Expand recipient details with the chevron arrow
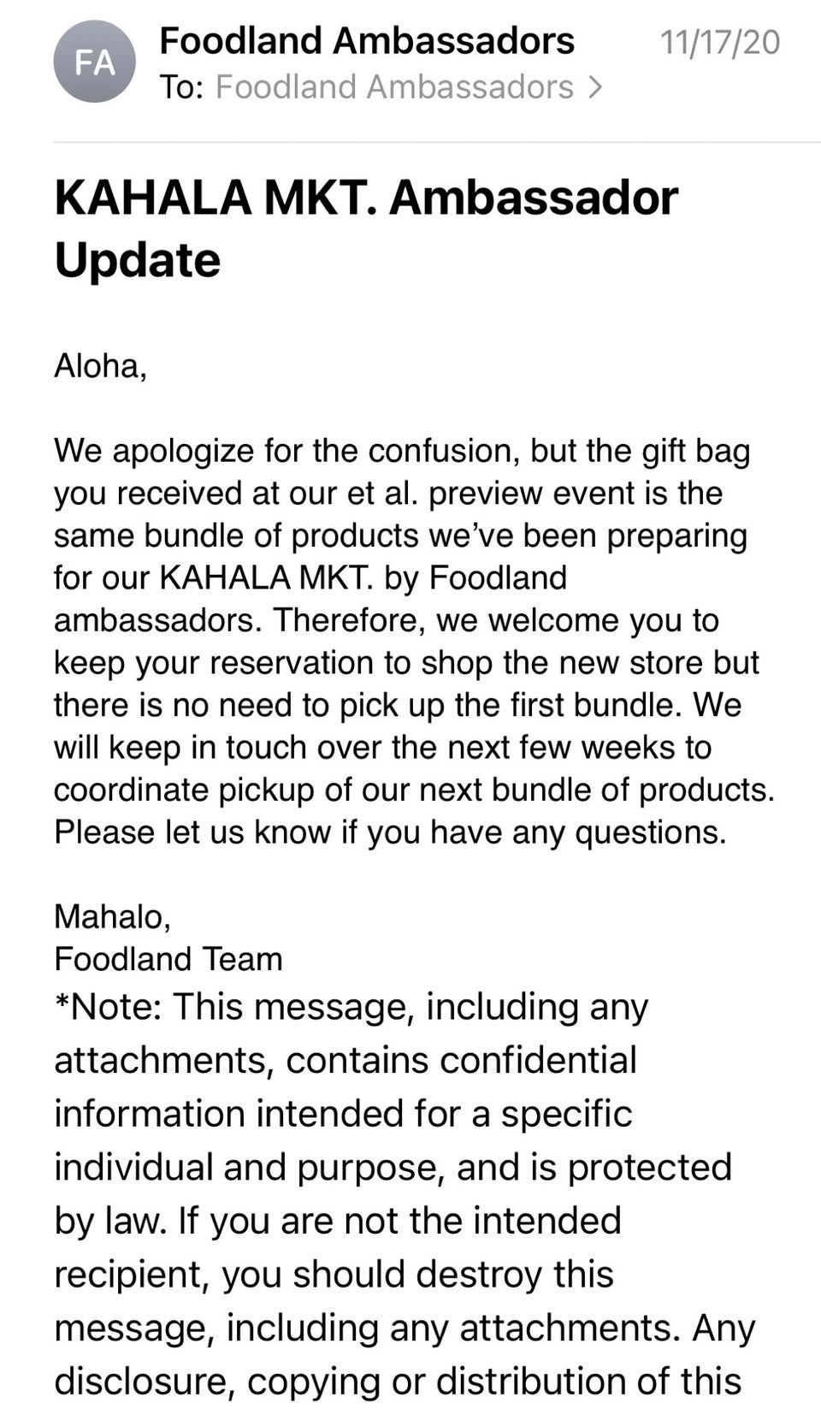Viewport: 821px width, 1409px height. [x=596, y=87]
